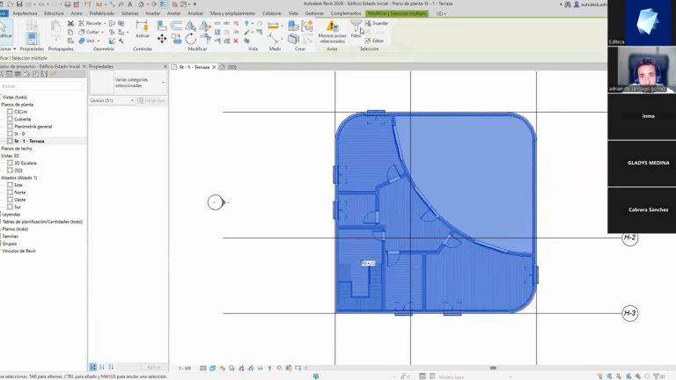
Task: Open the Unir dropdown arrow
Action: pos(99,41)
